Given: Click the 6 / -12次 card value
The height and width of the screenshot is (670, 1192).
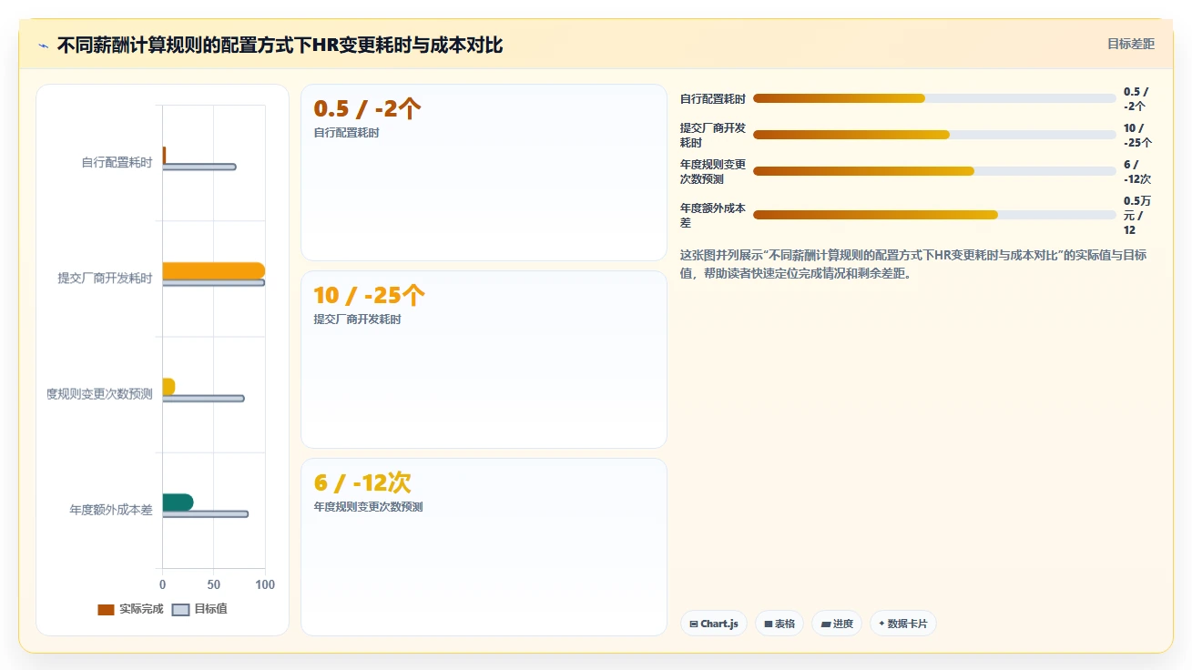Looking at the screenshot, I should (x=362, y=482).
